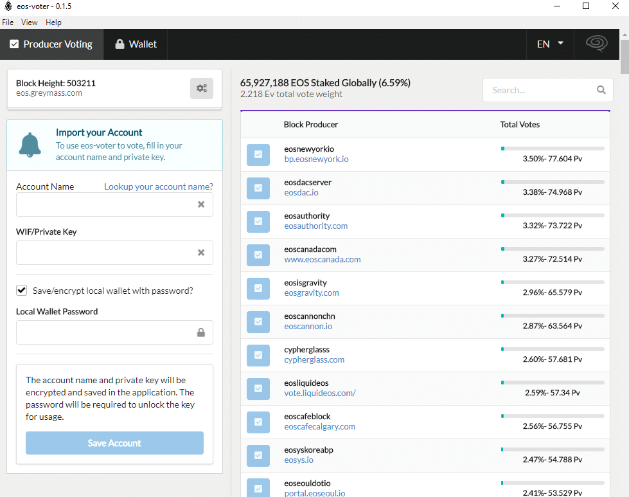The image size is (629, 497).
Task: Click eos-voter app icon in title bar
Action: (x=8, y=6)
